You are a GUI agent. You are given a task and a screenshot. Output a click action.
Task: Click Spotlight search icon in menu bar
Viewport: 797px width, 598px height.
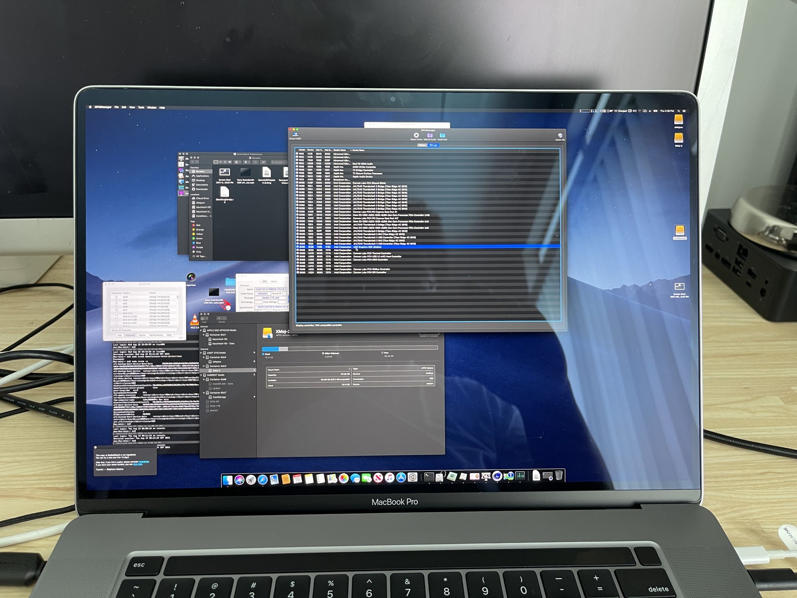coord(679,111)
